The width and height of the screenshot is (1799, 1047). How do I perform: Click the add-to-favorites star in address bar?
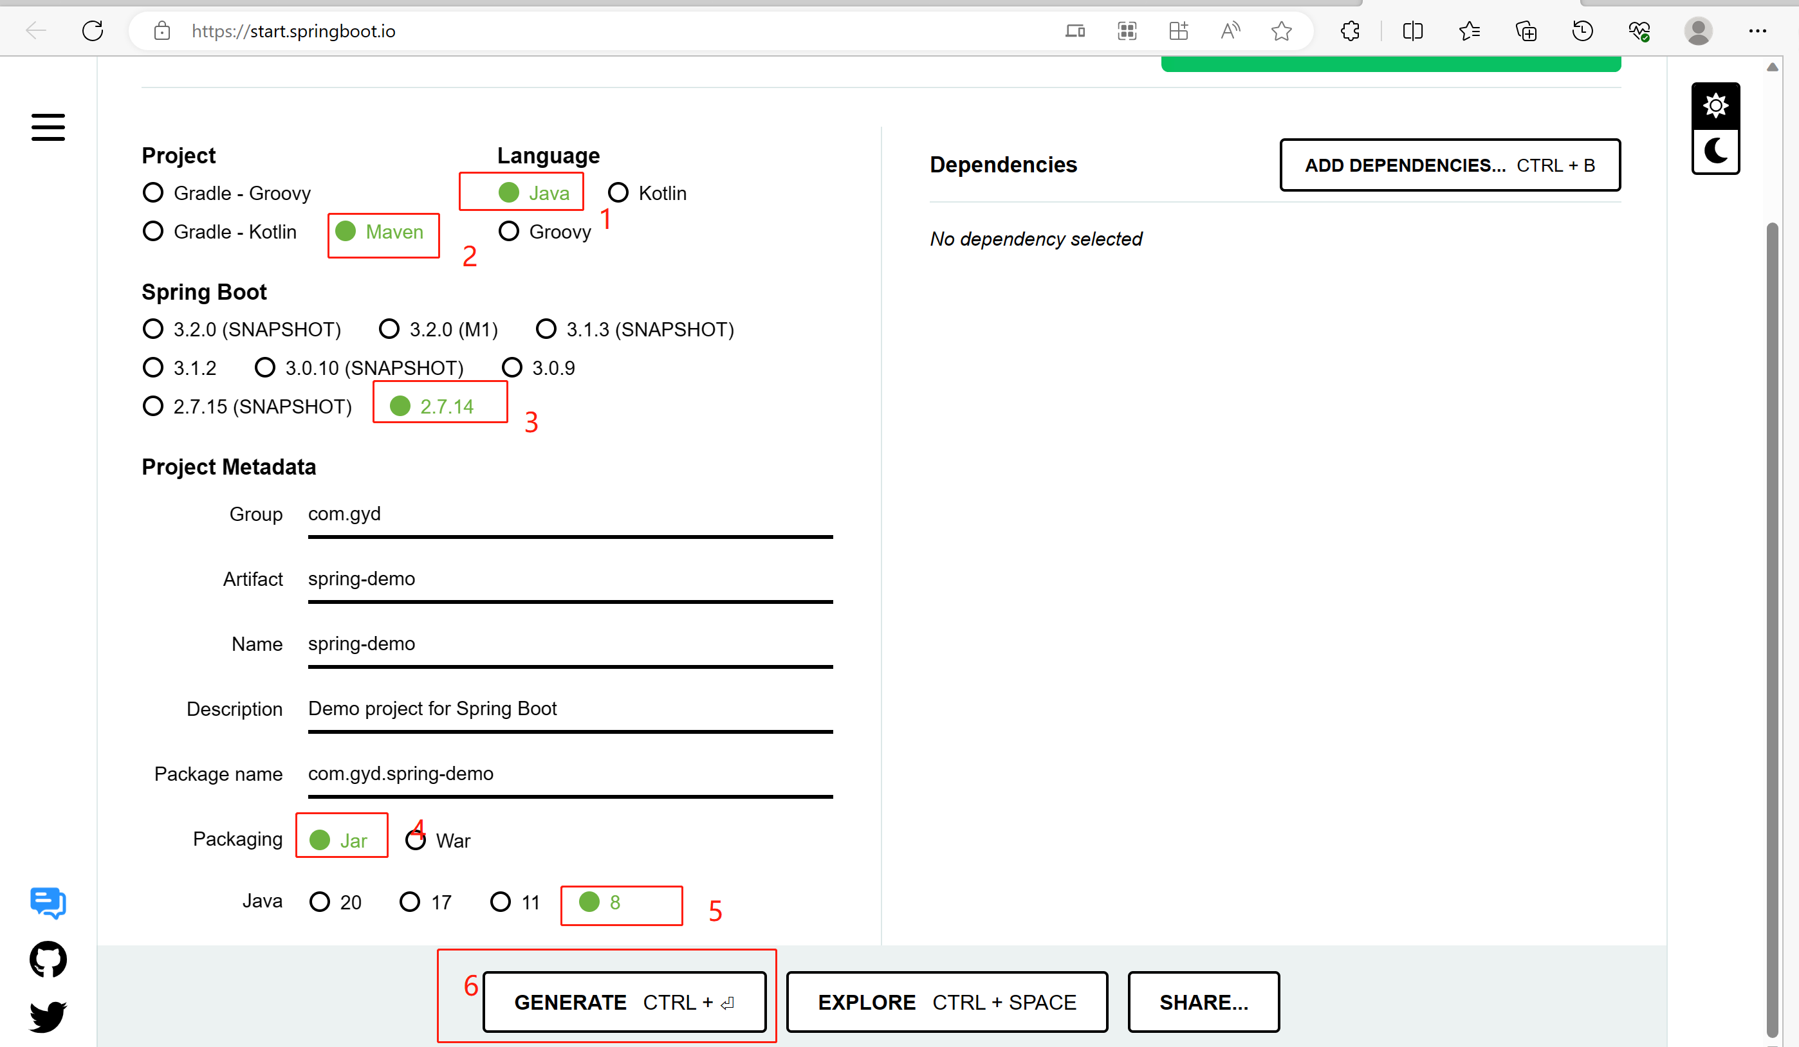coord(1282,31)
